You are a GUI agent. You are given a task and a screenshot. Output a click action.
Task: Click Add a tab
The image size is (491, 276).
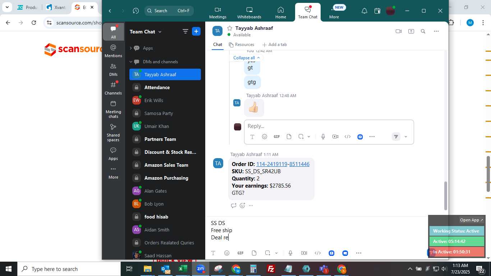275,45
